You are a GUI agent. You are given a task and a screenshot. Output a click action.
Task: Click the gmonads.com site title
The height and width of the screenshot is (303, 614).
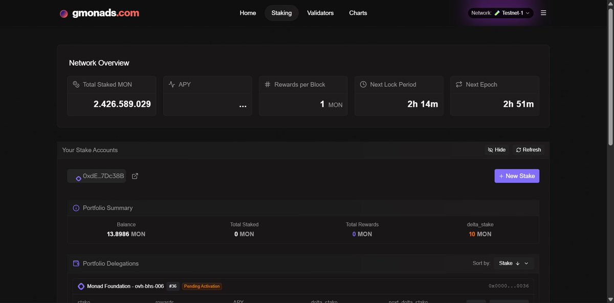point(106,13)
